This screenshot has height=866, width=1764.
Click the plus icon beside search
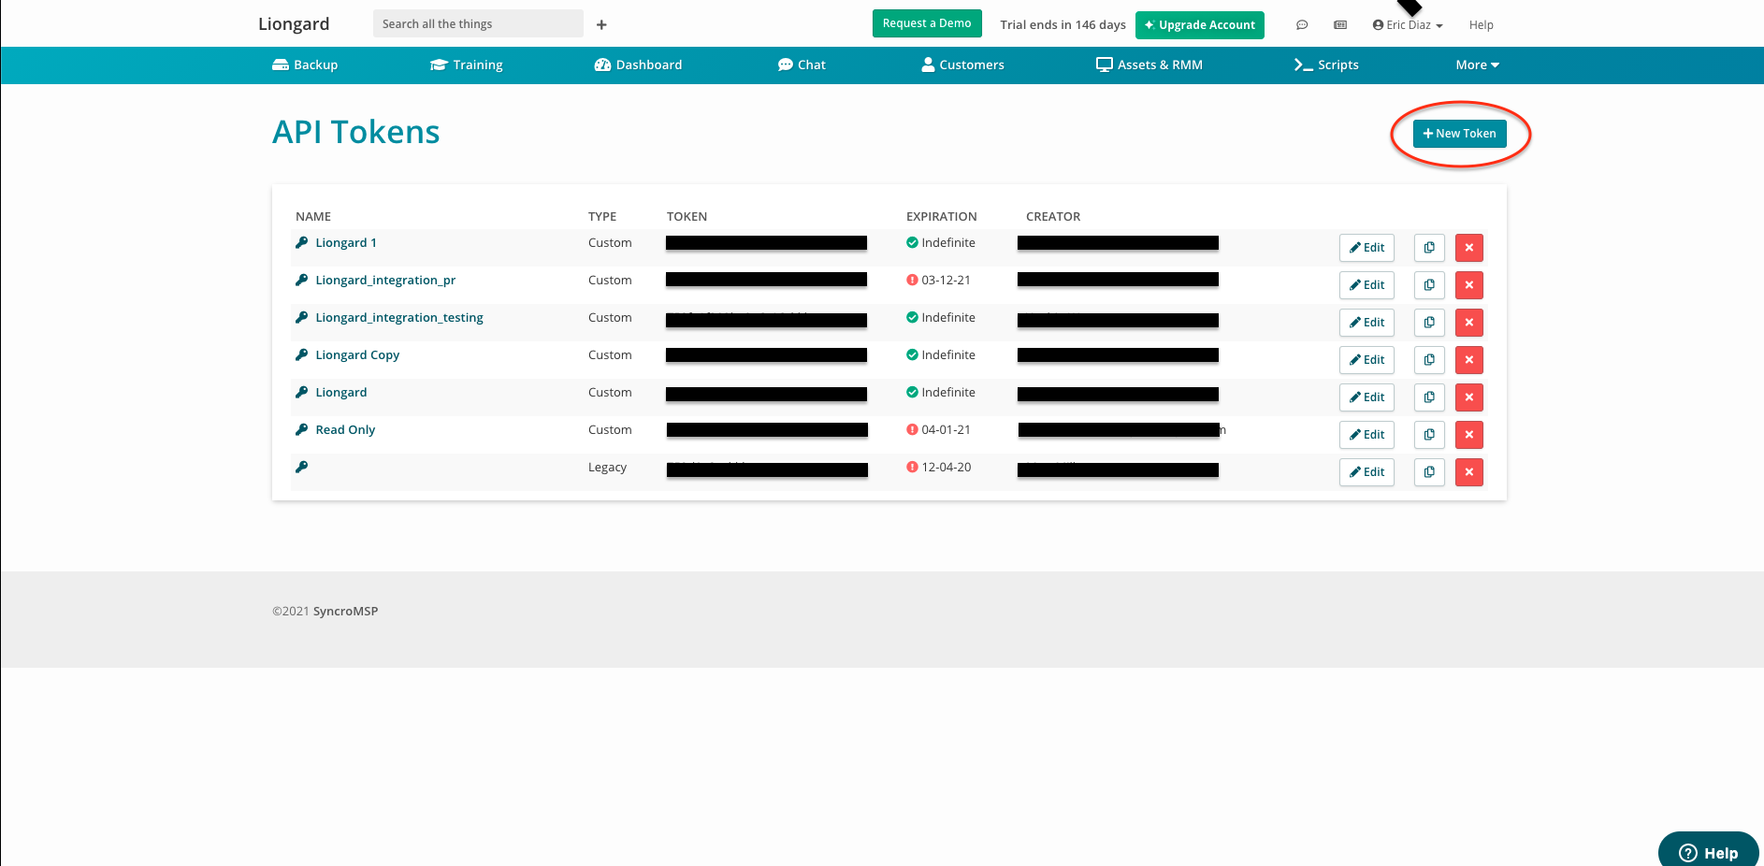point(601,24)
